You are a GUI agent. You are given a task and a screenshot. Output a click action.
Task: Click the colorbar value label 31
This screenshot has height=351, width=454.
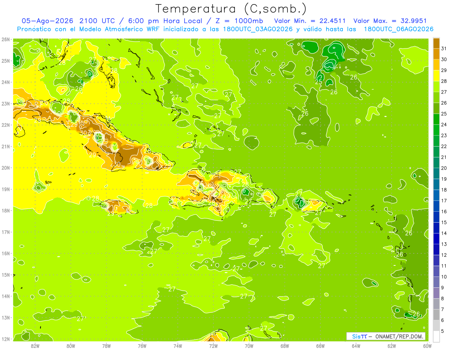[444, 48]
